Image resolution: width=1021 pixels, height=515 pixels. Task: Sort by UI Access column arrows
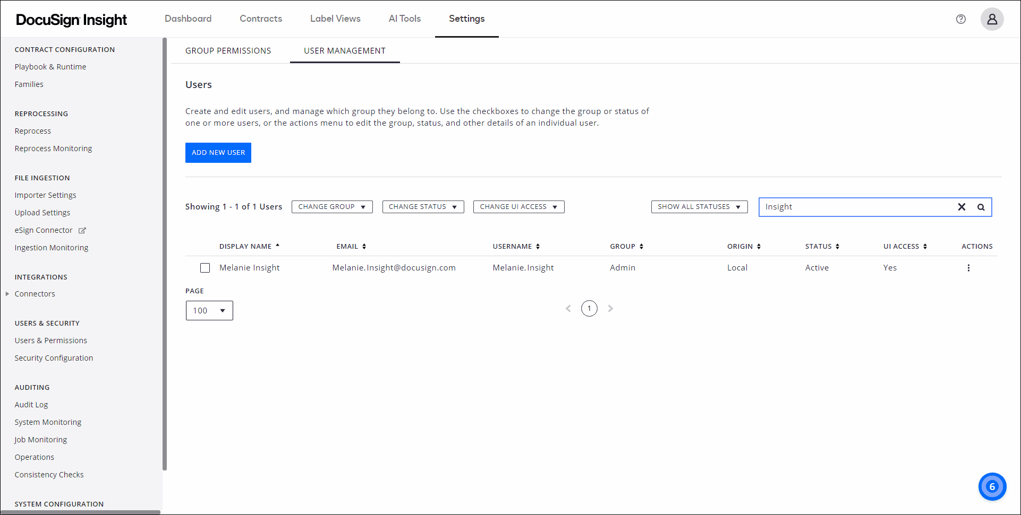pos(925,246)
